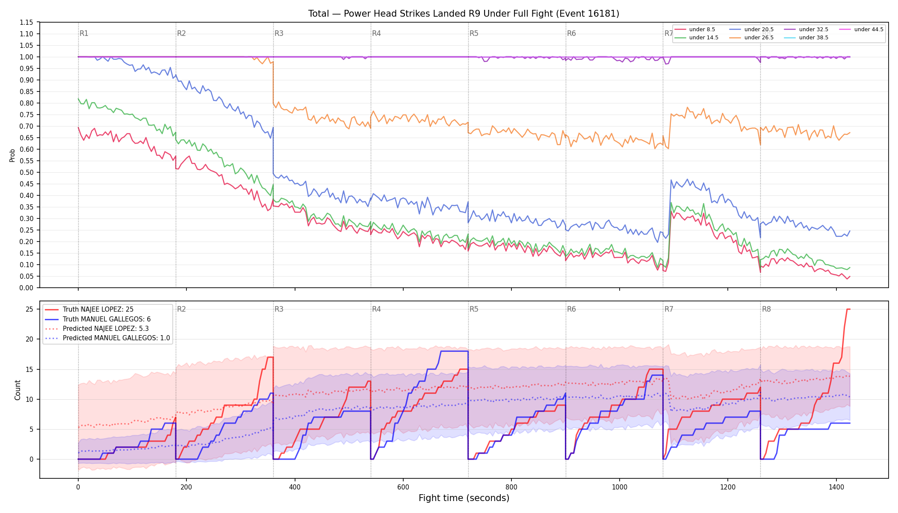Click the R7 round marker in bottom chart

669,309
